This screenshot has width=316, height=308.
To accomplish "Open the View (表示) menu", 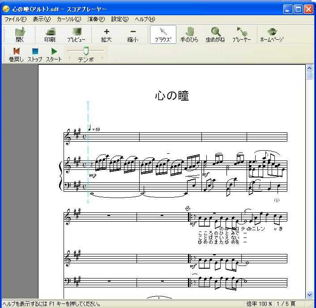I will (41, 19).
